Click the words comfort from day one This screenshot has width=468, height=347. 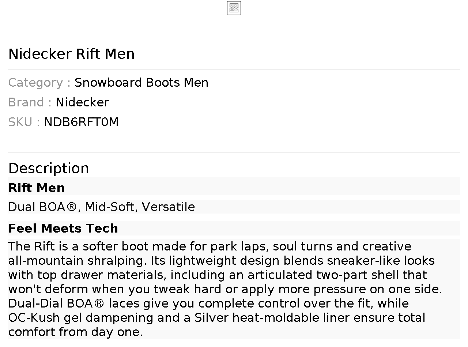[x=75, y=332]
